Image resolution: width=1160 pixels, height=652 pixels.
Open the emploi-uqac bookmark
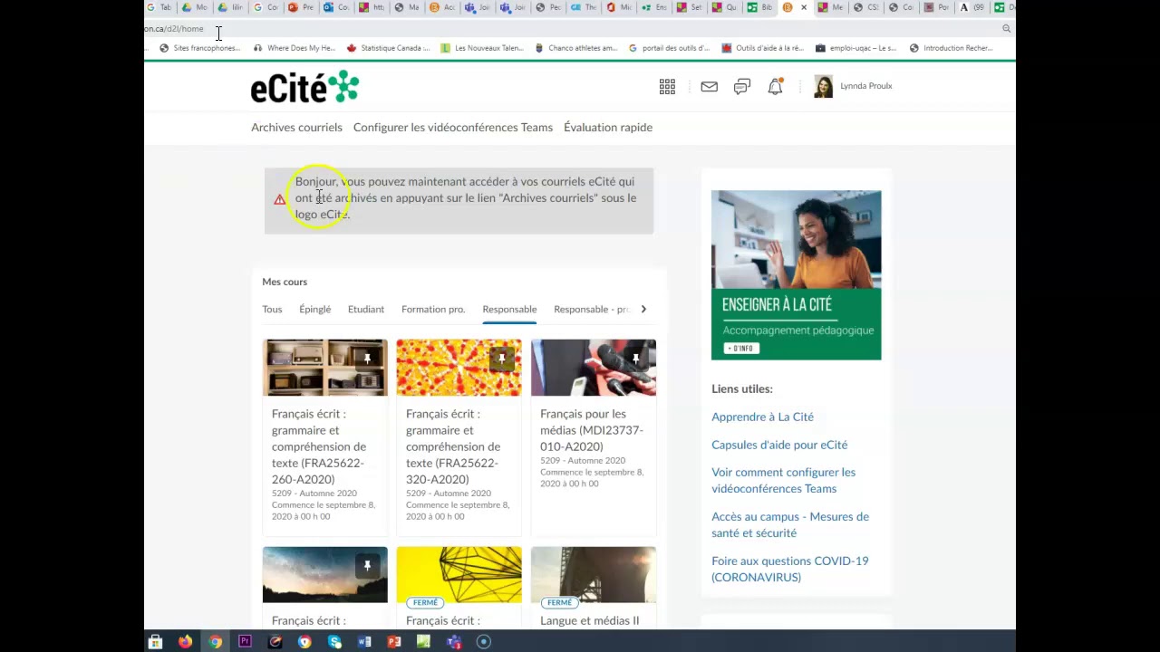pos(856,48)
